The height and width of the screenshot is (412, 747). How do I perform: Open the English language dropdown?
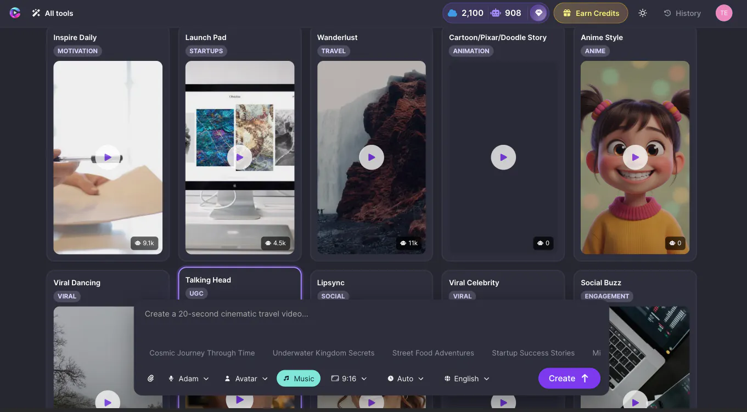click(x=467, y=379)
